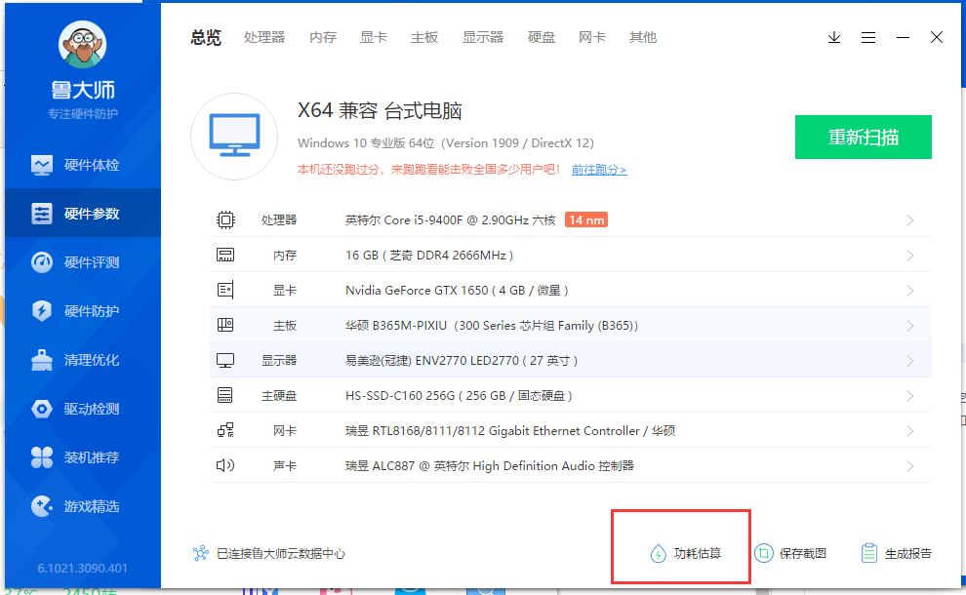966x595 pixels.
Task: Expand the 处理器 row arrow
Action: point(909,220)
